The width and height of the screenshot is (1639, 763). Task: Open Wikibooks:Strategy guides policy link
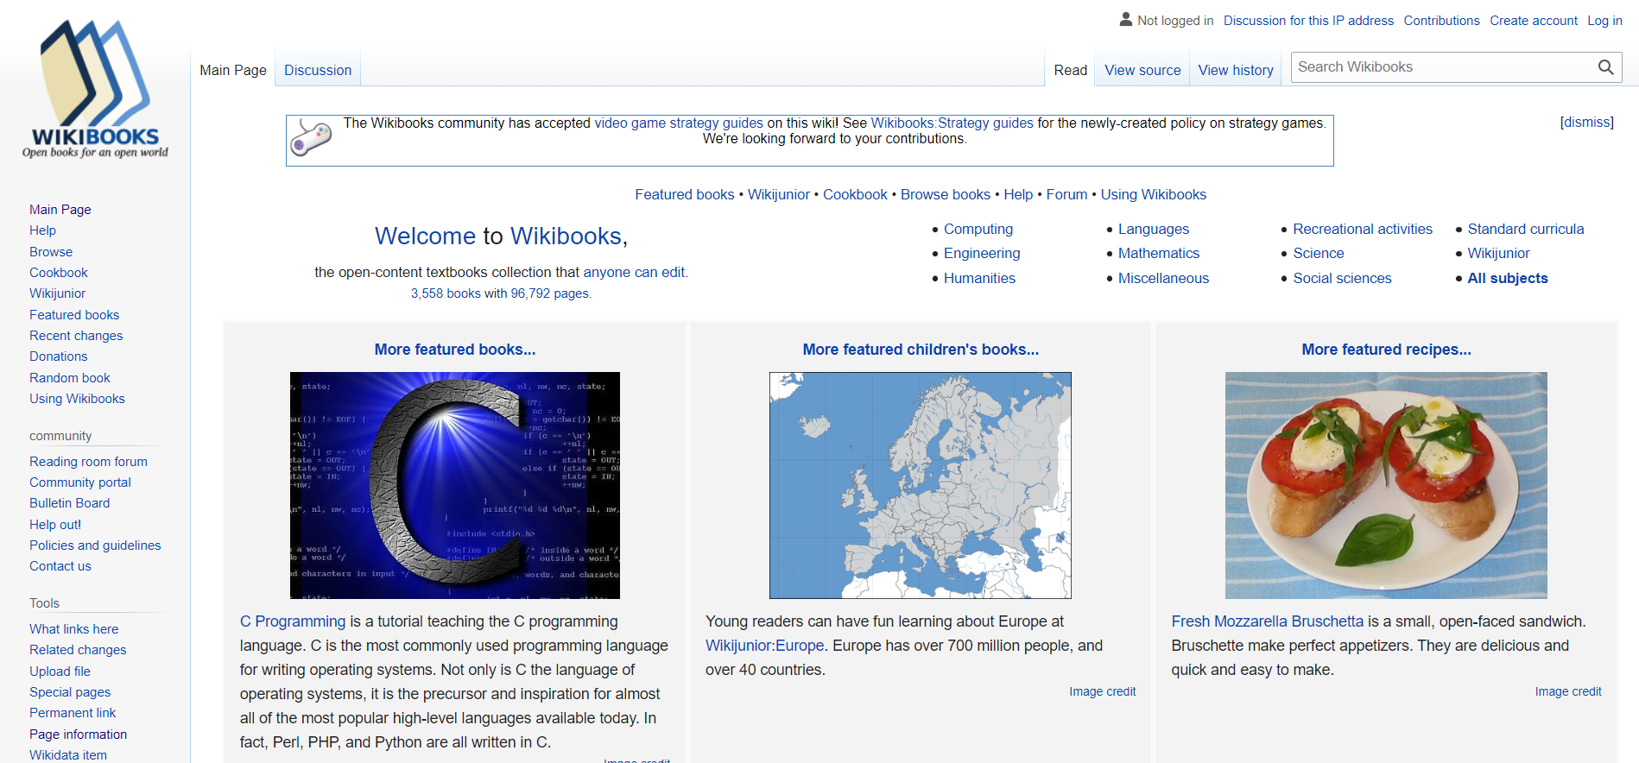[952, 123]
